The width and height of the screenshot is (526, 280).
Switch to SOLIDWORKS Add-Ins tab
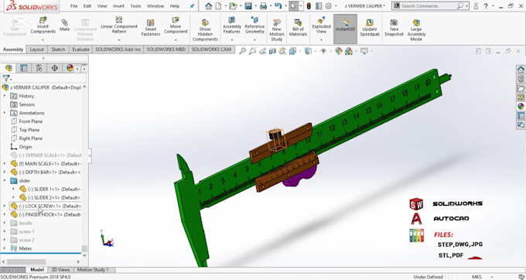pos(118,50)
